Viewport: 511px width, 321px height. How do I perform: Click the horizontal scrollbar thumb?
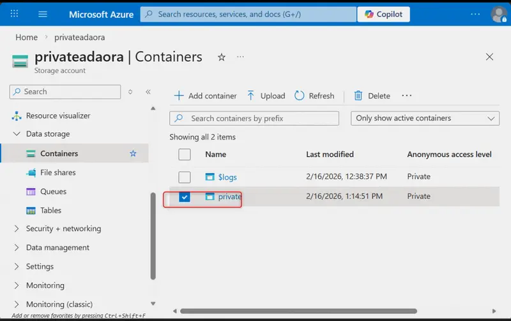[x=298, y=311]
